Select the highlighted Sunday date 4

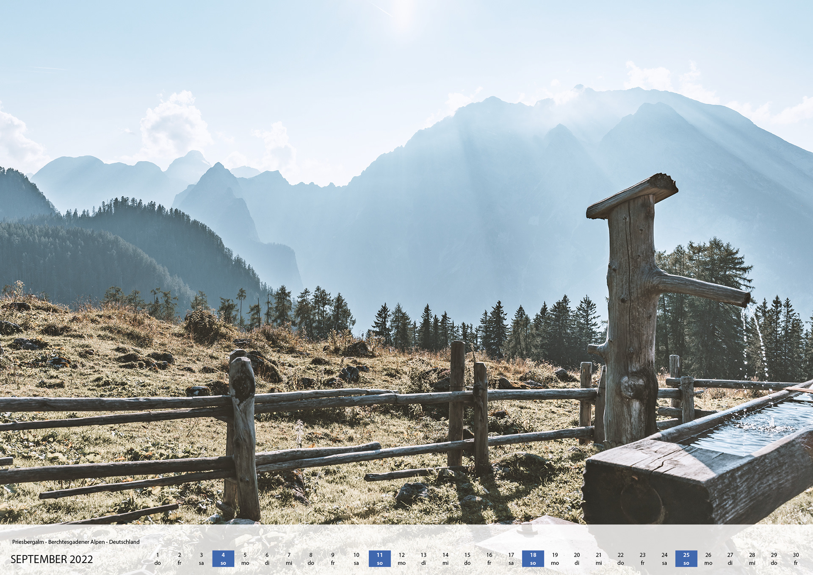223,558
